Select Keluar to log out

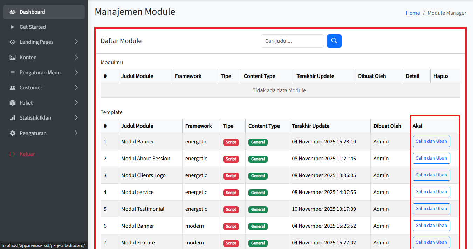27,154
